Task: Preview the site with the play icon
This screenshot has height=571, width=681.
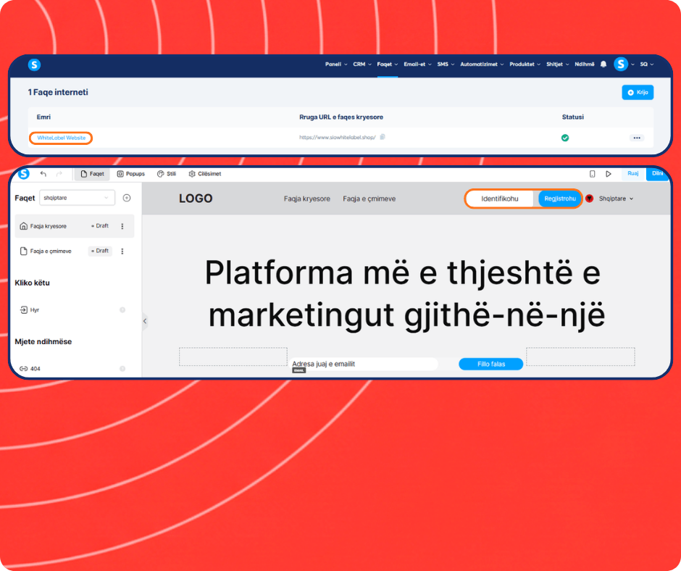Action: (609, 174)
